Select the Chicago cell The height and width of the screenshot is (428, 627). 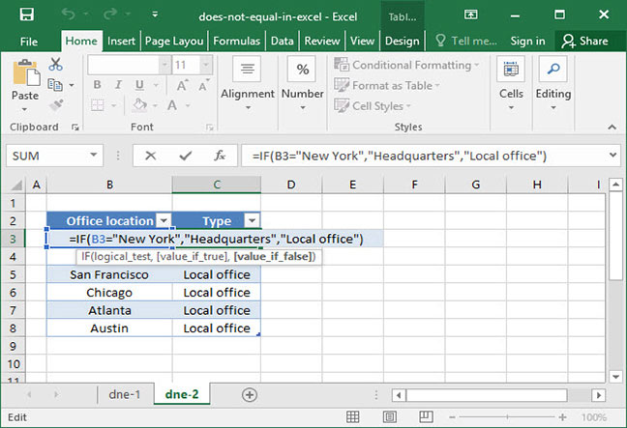click(109, 293)
